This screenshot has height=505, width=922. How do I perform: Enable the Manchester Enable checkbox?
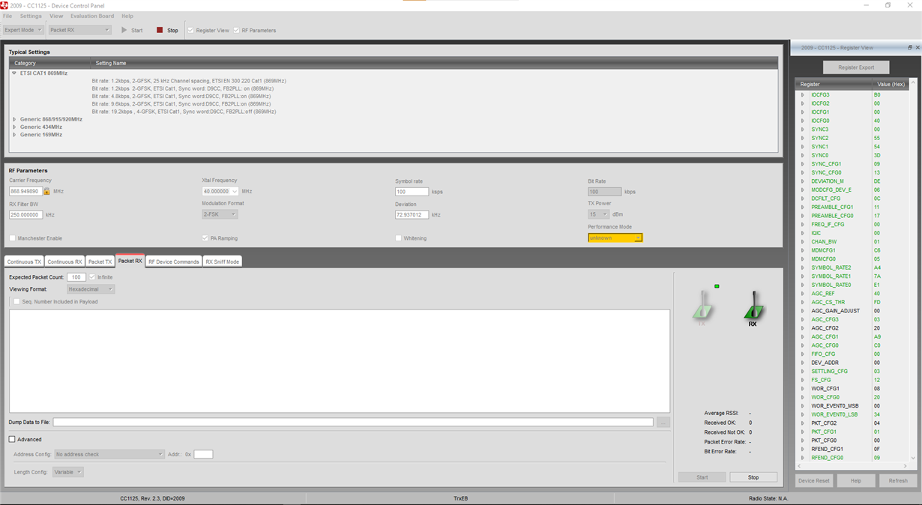coord(12,238)
